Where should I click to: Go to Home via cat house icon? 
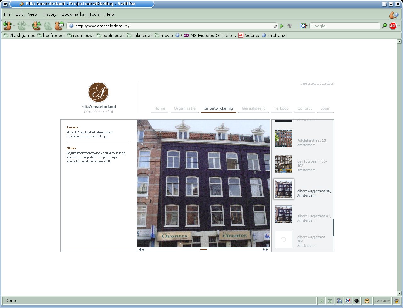[x=59, y=26]
